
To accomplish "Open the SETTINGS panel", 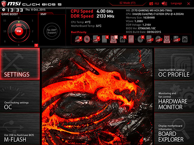I will (x=20, y=64).
